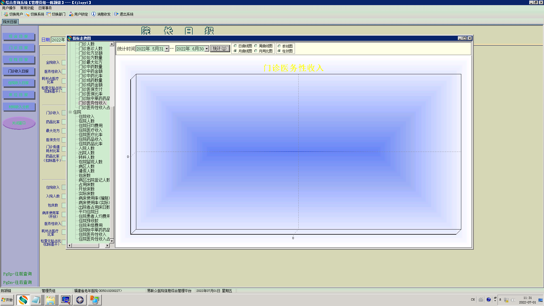Select the 折线图 line chart option
The height and width of the screenshot is (306, 544).
pyautogui.click(x=279, y=46)
